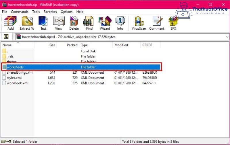230x145 pixels.
Task: Select the worksheets folder row
Action: point(81,67)
